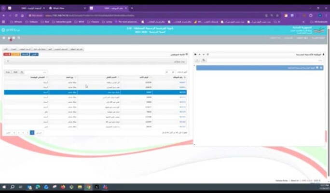330x193 pixels.
Task: Go to the active page 1 in pagination
Action: pos(32,132)
